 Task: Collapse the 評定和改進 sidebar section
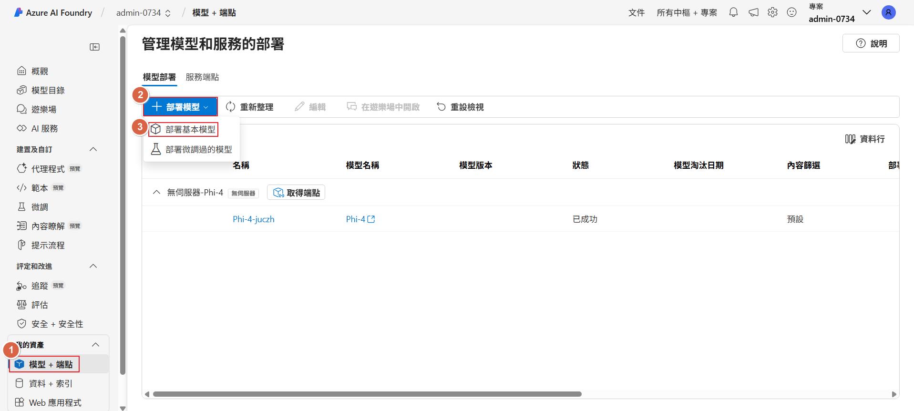93,267
